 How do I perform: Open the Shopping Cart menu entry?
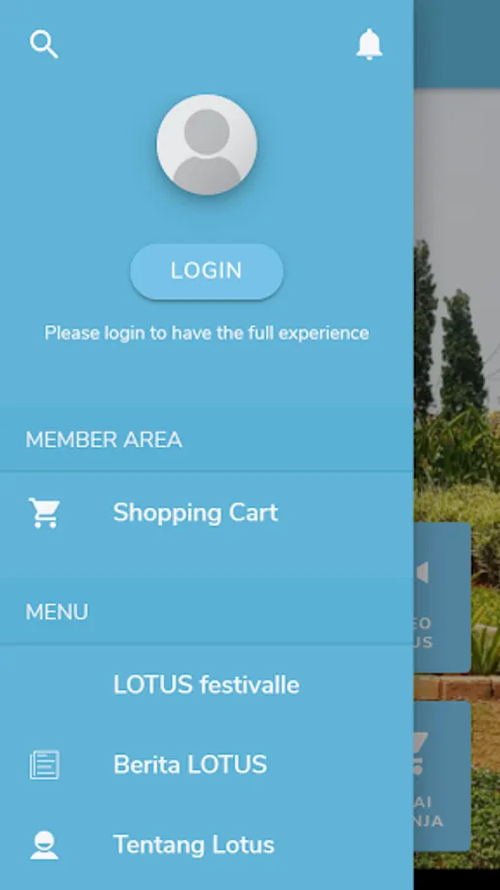pyautogui.click(x=207, y=512)
